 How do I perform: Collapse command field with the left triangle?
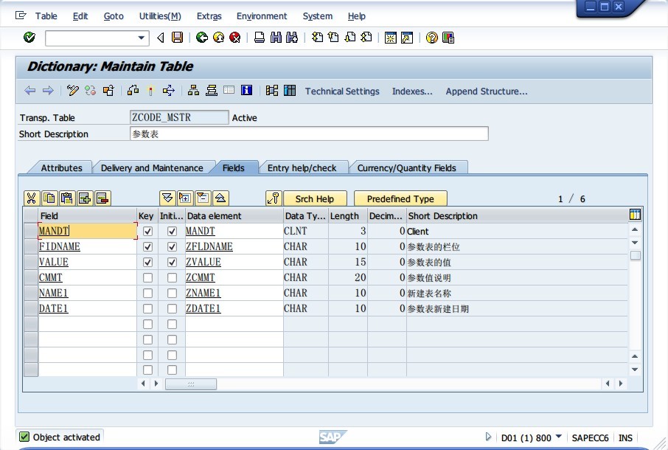tap(161, 38)
